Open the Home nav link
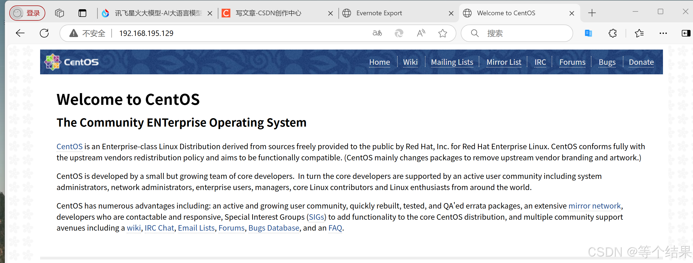The width and height of the screenshot is (693, 263). pyautogui.click(x=379, y=62)
